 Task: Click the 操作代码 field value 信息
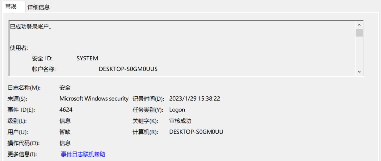pyautogui.click(x=65, y=143)
